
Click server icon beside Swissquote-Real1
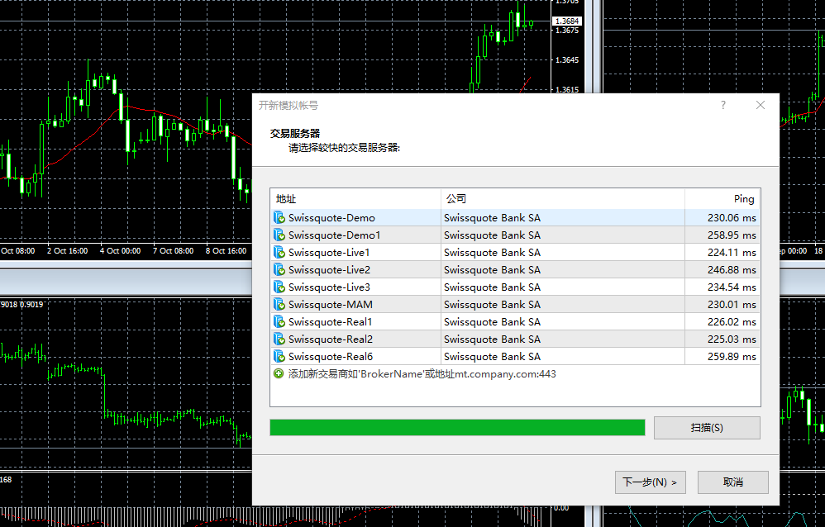[x=279, y=322]
